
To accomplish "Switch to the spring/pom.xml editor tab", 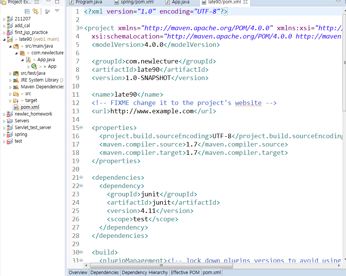I will 134,2.
